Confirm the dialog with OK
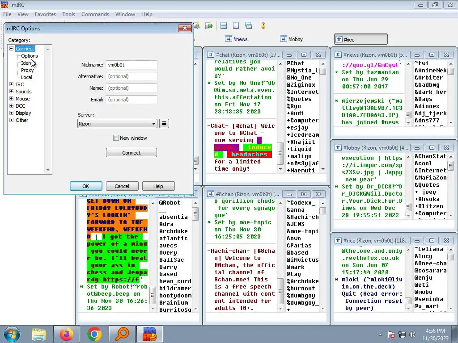 point(86,186)
